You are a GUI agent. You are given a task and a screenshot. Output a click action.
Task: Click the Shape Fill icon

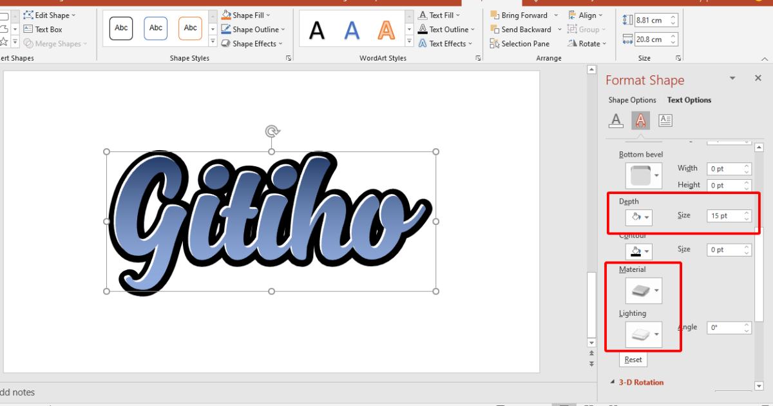pyautogui.click(x=225, y=14)
